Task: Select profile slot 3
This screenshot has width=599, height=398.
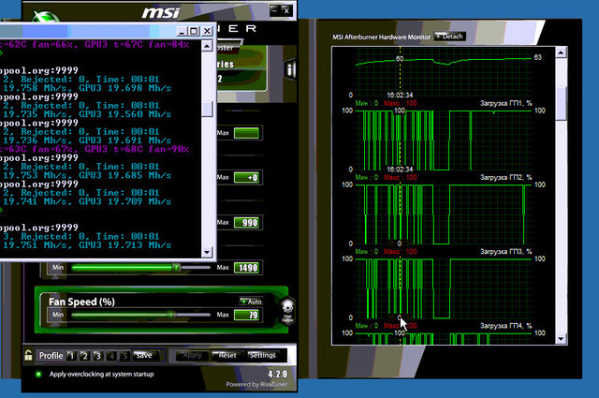Action: 98,356
